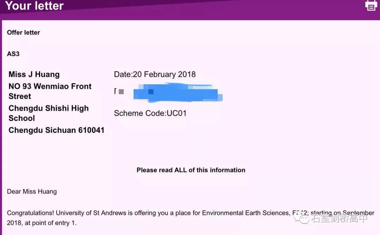Click the "Chengdu Shishi High School" address line
The width and height of the screenshot is (380, 235).
[49, 113]
